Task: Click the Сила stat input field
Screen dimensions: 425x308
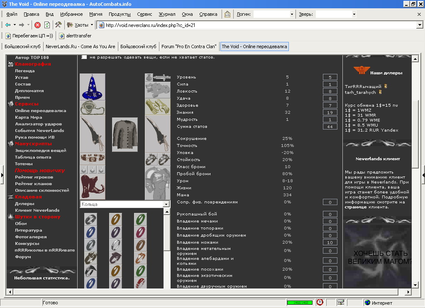Action: (330, 84)
